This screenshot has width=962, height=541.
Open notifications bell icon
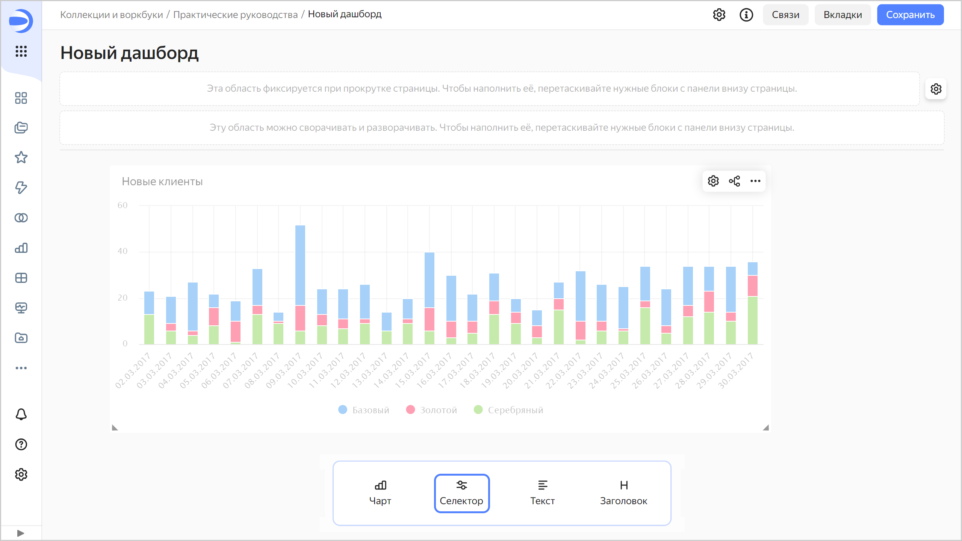[x=21, y=414]
